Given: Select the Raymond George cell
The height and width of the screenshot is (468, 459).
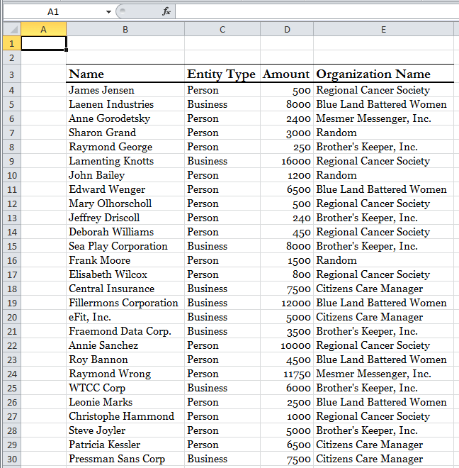Looking at the screenshot, I should point(125,147).
